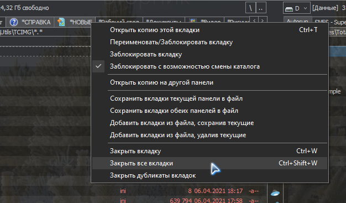Go to parent directory two-dots button

point(260,8)
